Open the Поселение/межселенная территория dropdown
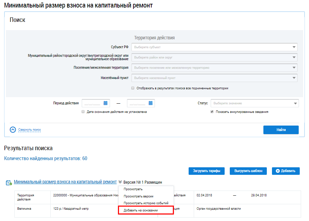The height and width of the screenshot is (221, 309). click(x=214, y=68)
